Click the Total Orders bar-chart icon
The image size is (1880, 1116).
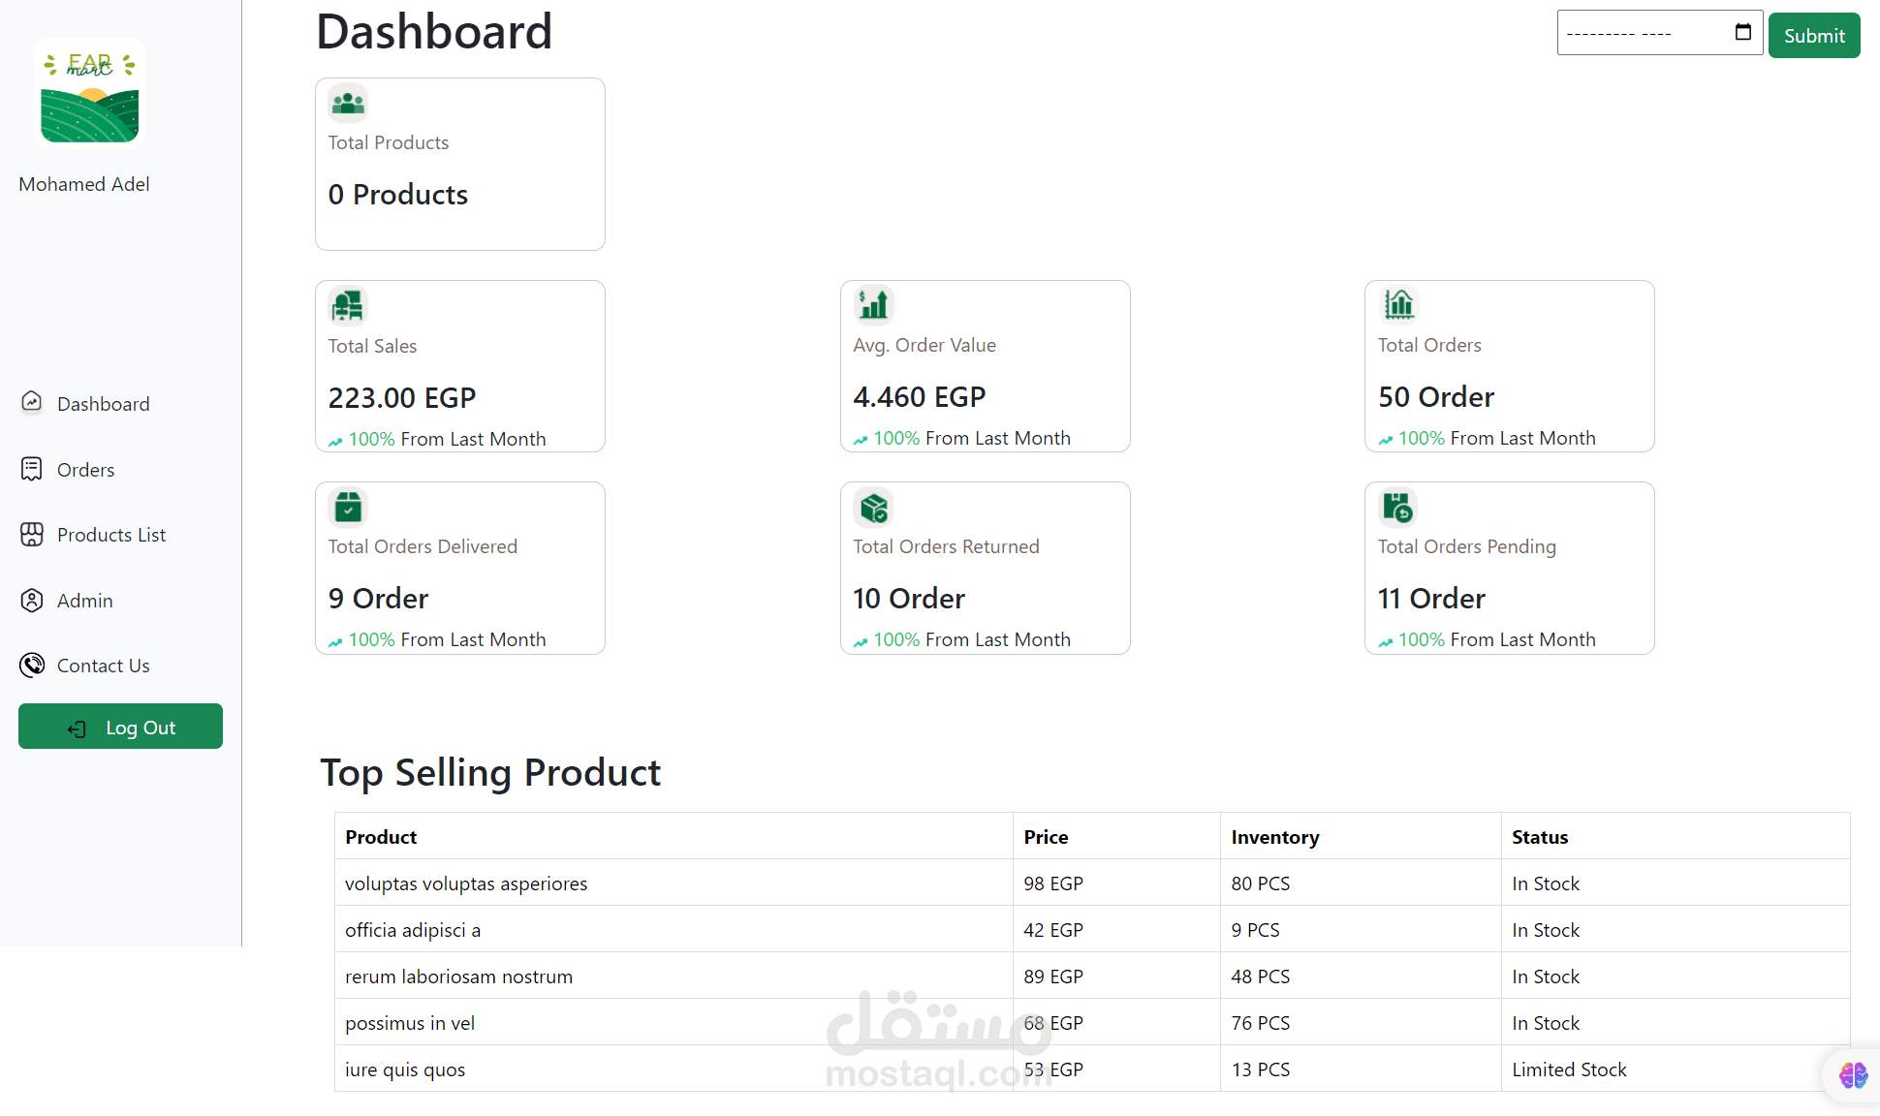1398,305
